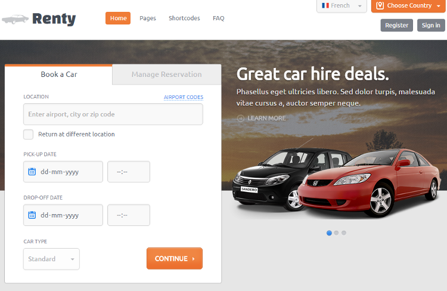The height and width of the screenshot is (291, 447).
Task: Open the French language dropdown
Action: pyautogui.click(x=342, y=6)
